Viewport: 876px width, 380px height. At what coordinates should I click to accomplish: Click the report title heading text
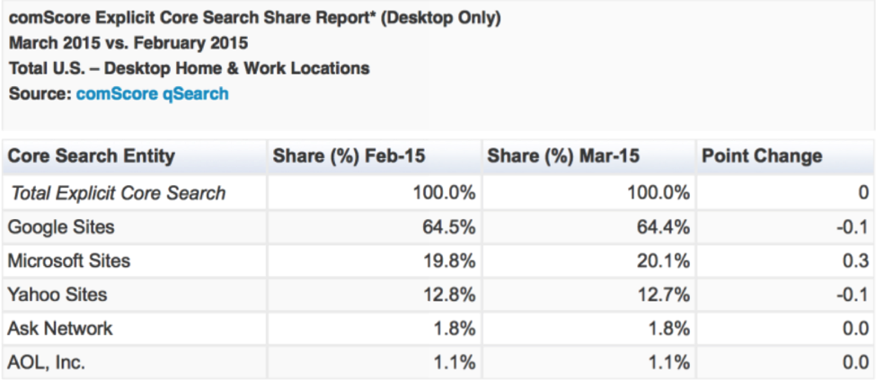point(254,17)
